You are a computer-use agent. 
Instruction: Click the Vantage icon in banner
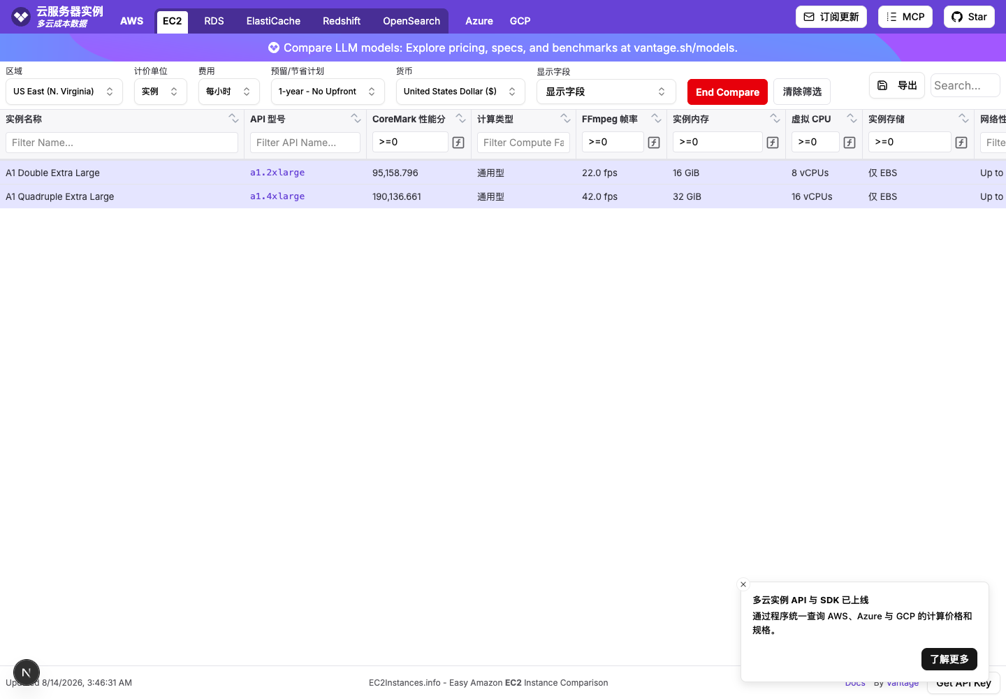click(x=274, y=48)
